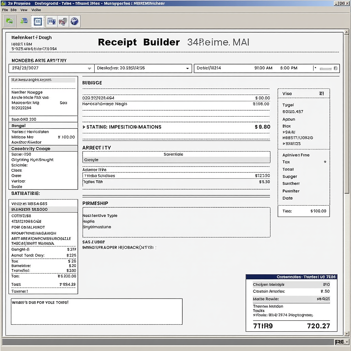The image size is (351, 351).
Task: Click the blue form layout toolbar icon
Action: click(51, 22)
